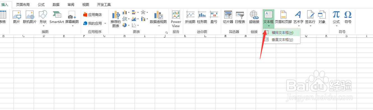Open the 艺术字 WordArt gallery
The image size is (373, 110).
coord(298,18)
